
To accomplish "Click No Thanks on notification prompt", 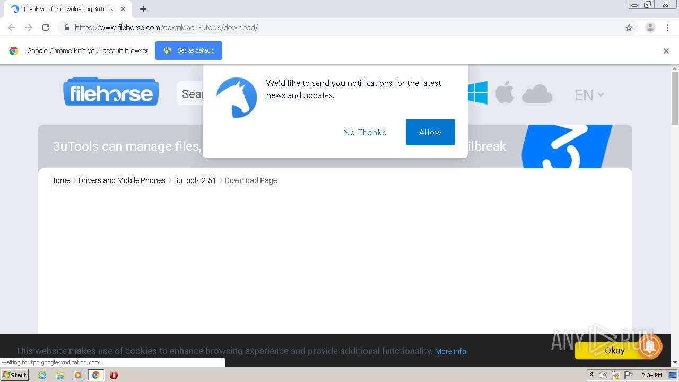I will (x=364, y=132).
